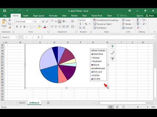This screenshot has height=117, width=157.
Task: Open the Chart Filters funnel button
Action: coord(113,59)
